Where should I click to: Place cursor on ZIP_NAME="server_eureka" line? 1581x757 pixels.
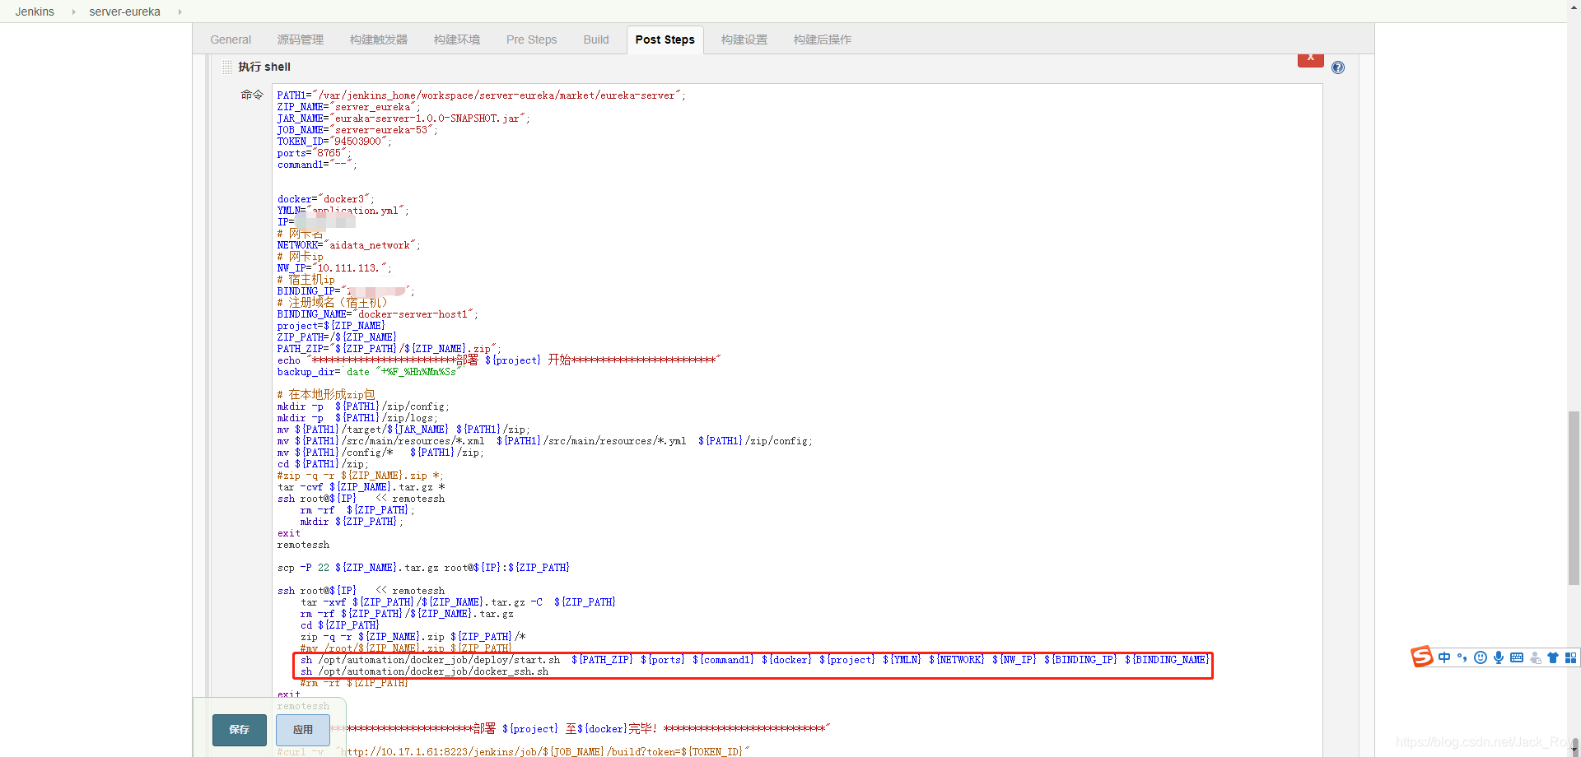[x=348, y=107]
